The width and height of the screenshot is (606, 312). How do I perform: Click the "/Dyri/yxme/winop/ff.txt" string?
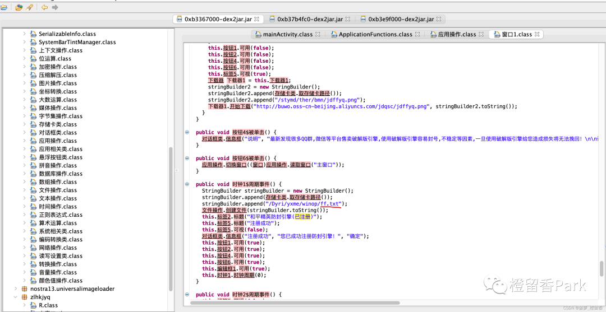304,204
